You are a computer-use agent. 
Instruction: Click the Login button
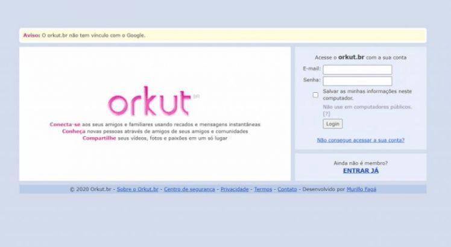tap(332, 123)
